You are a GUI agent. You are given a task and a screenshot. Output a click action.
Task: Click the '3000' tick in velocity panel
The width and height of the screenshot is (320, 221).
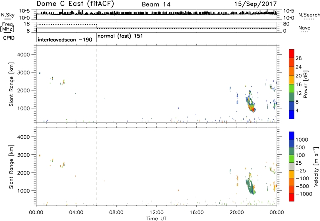pyautogui.click(x=24, y=155)
